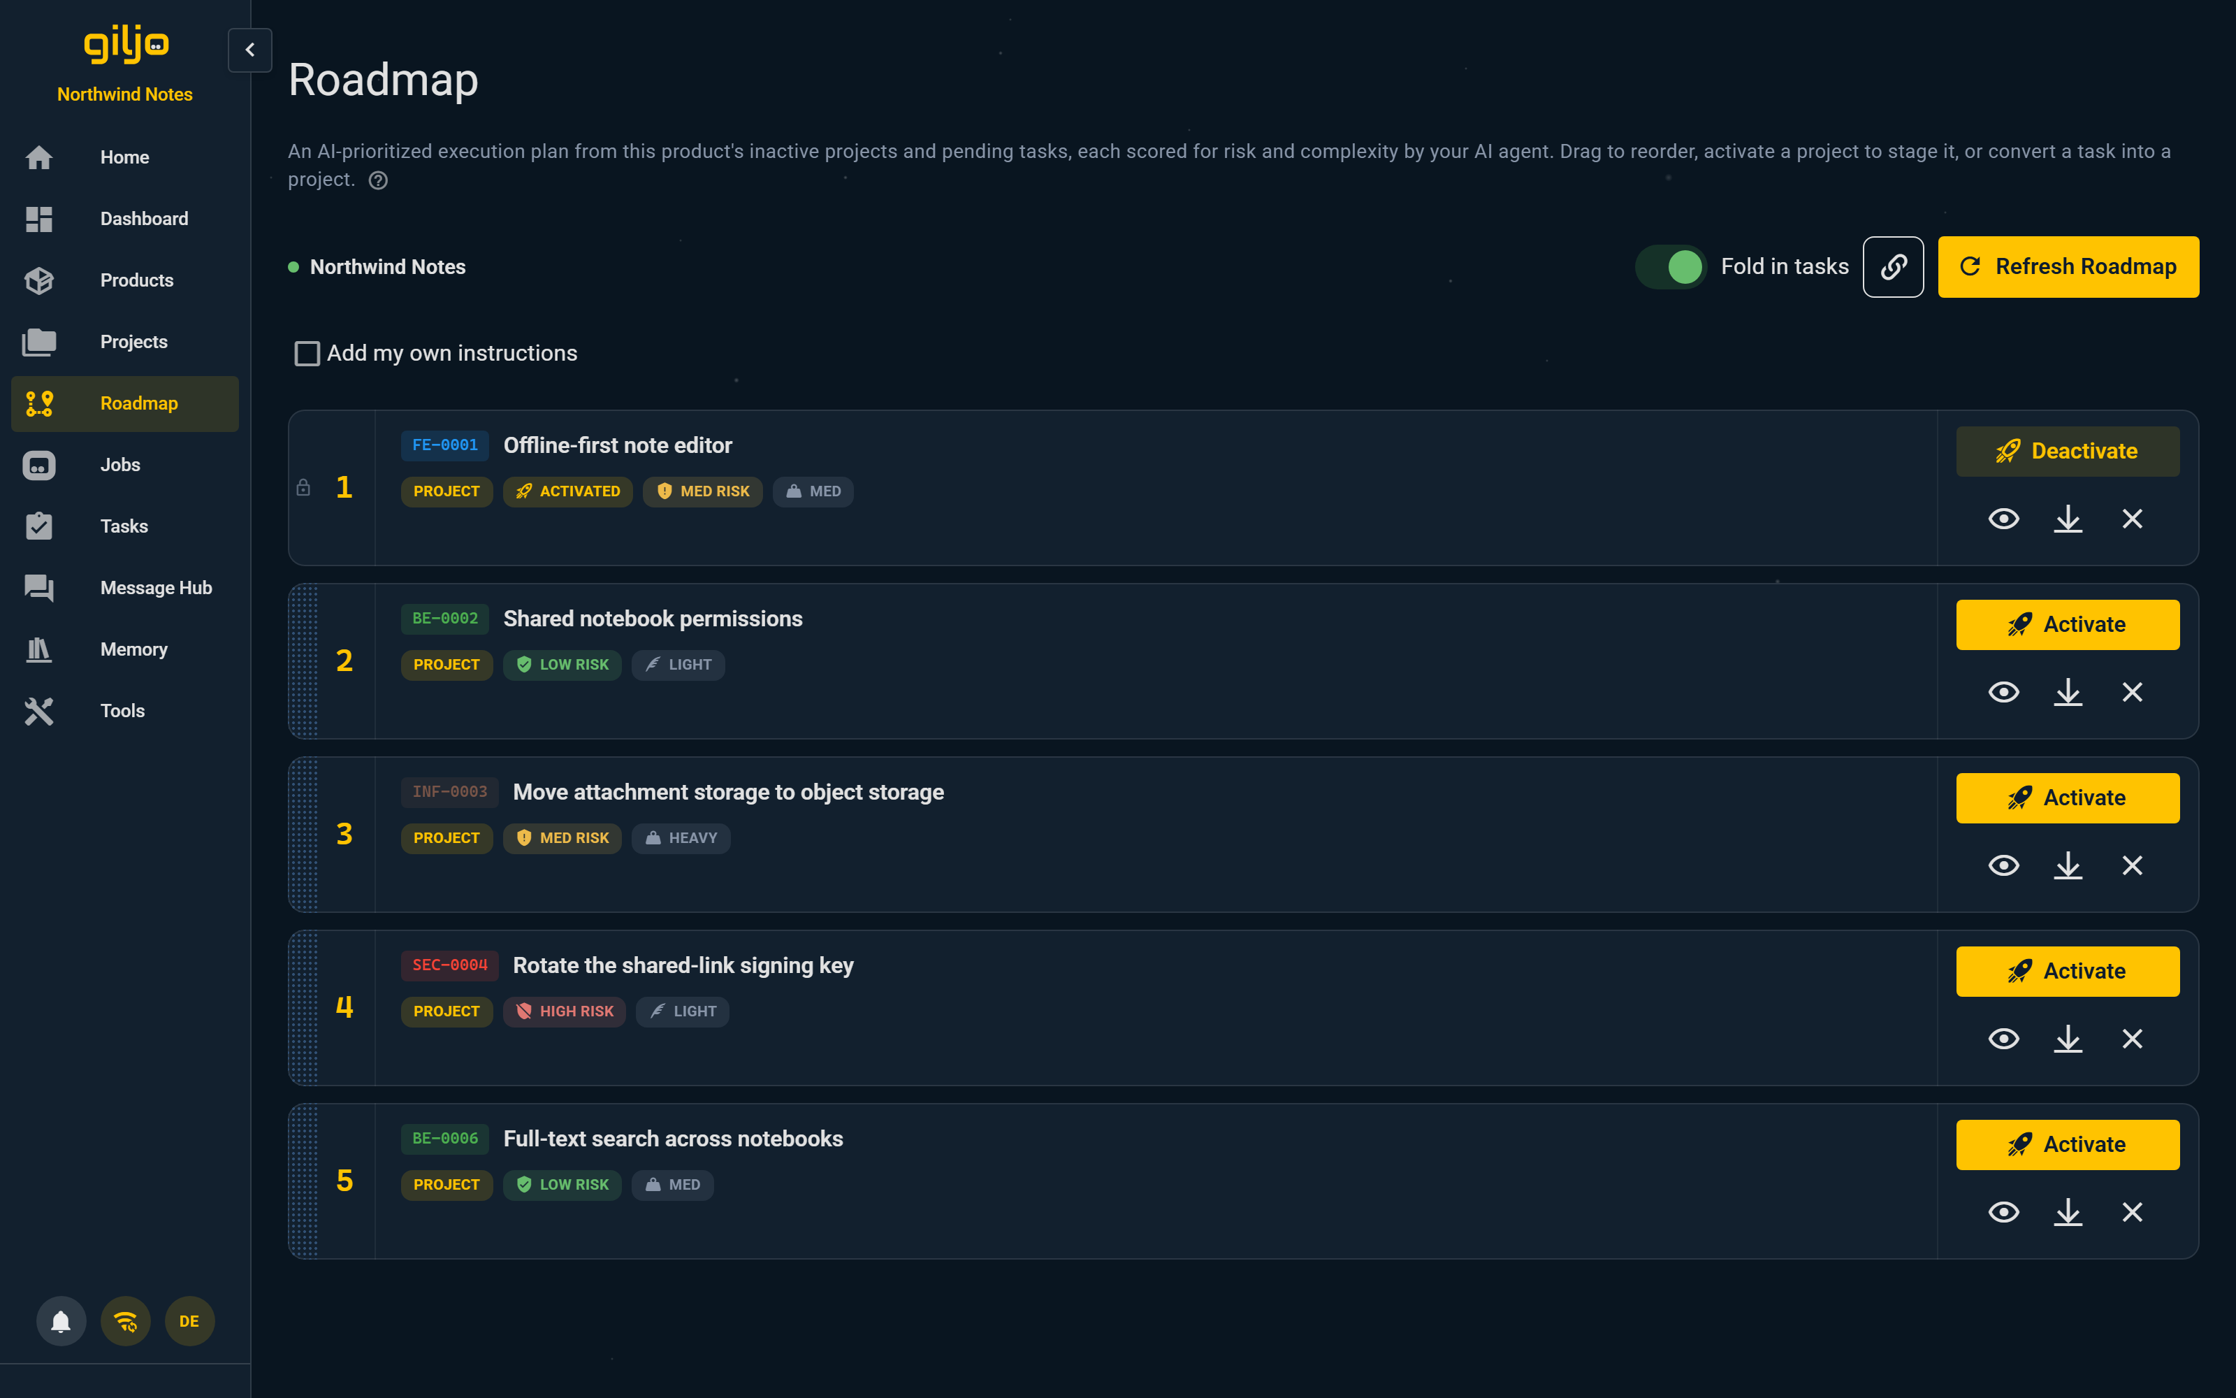This screenshot has height=1398, width=2236.
Task: Open the DE user avatar menu
Action: point(189,1321)
